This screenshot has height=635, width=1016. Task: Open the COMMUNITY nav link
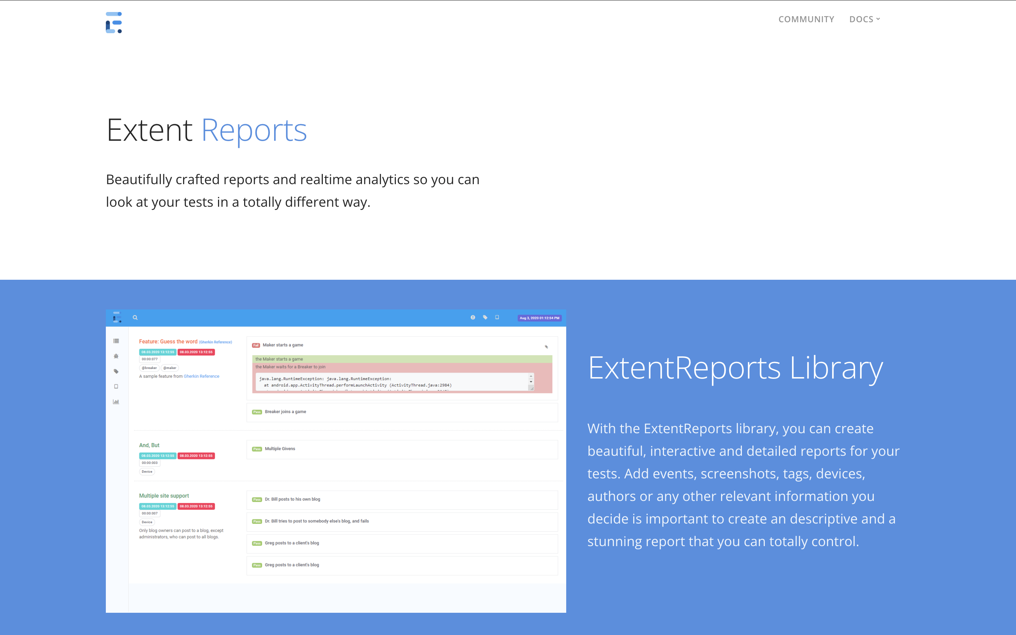806,19
